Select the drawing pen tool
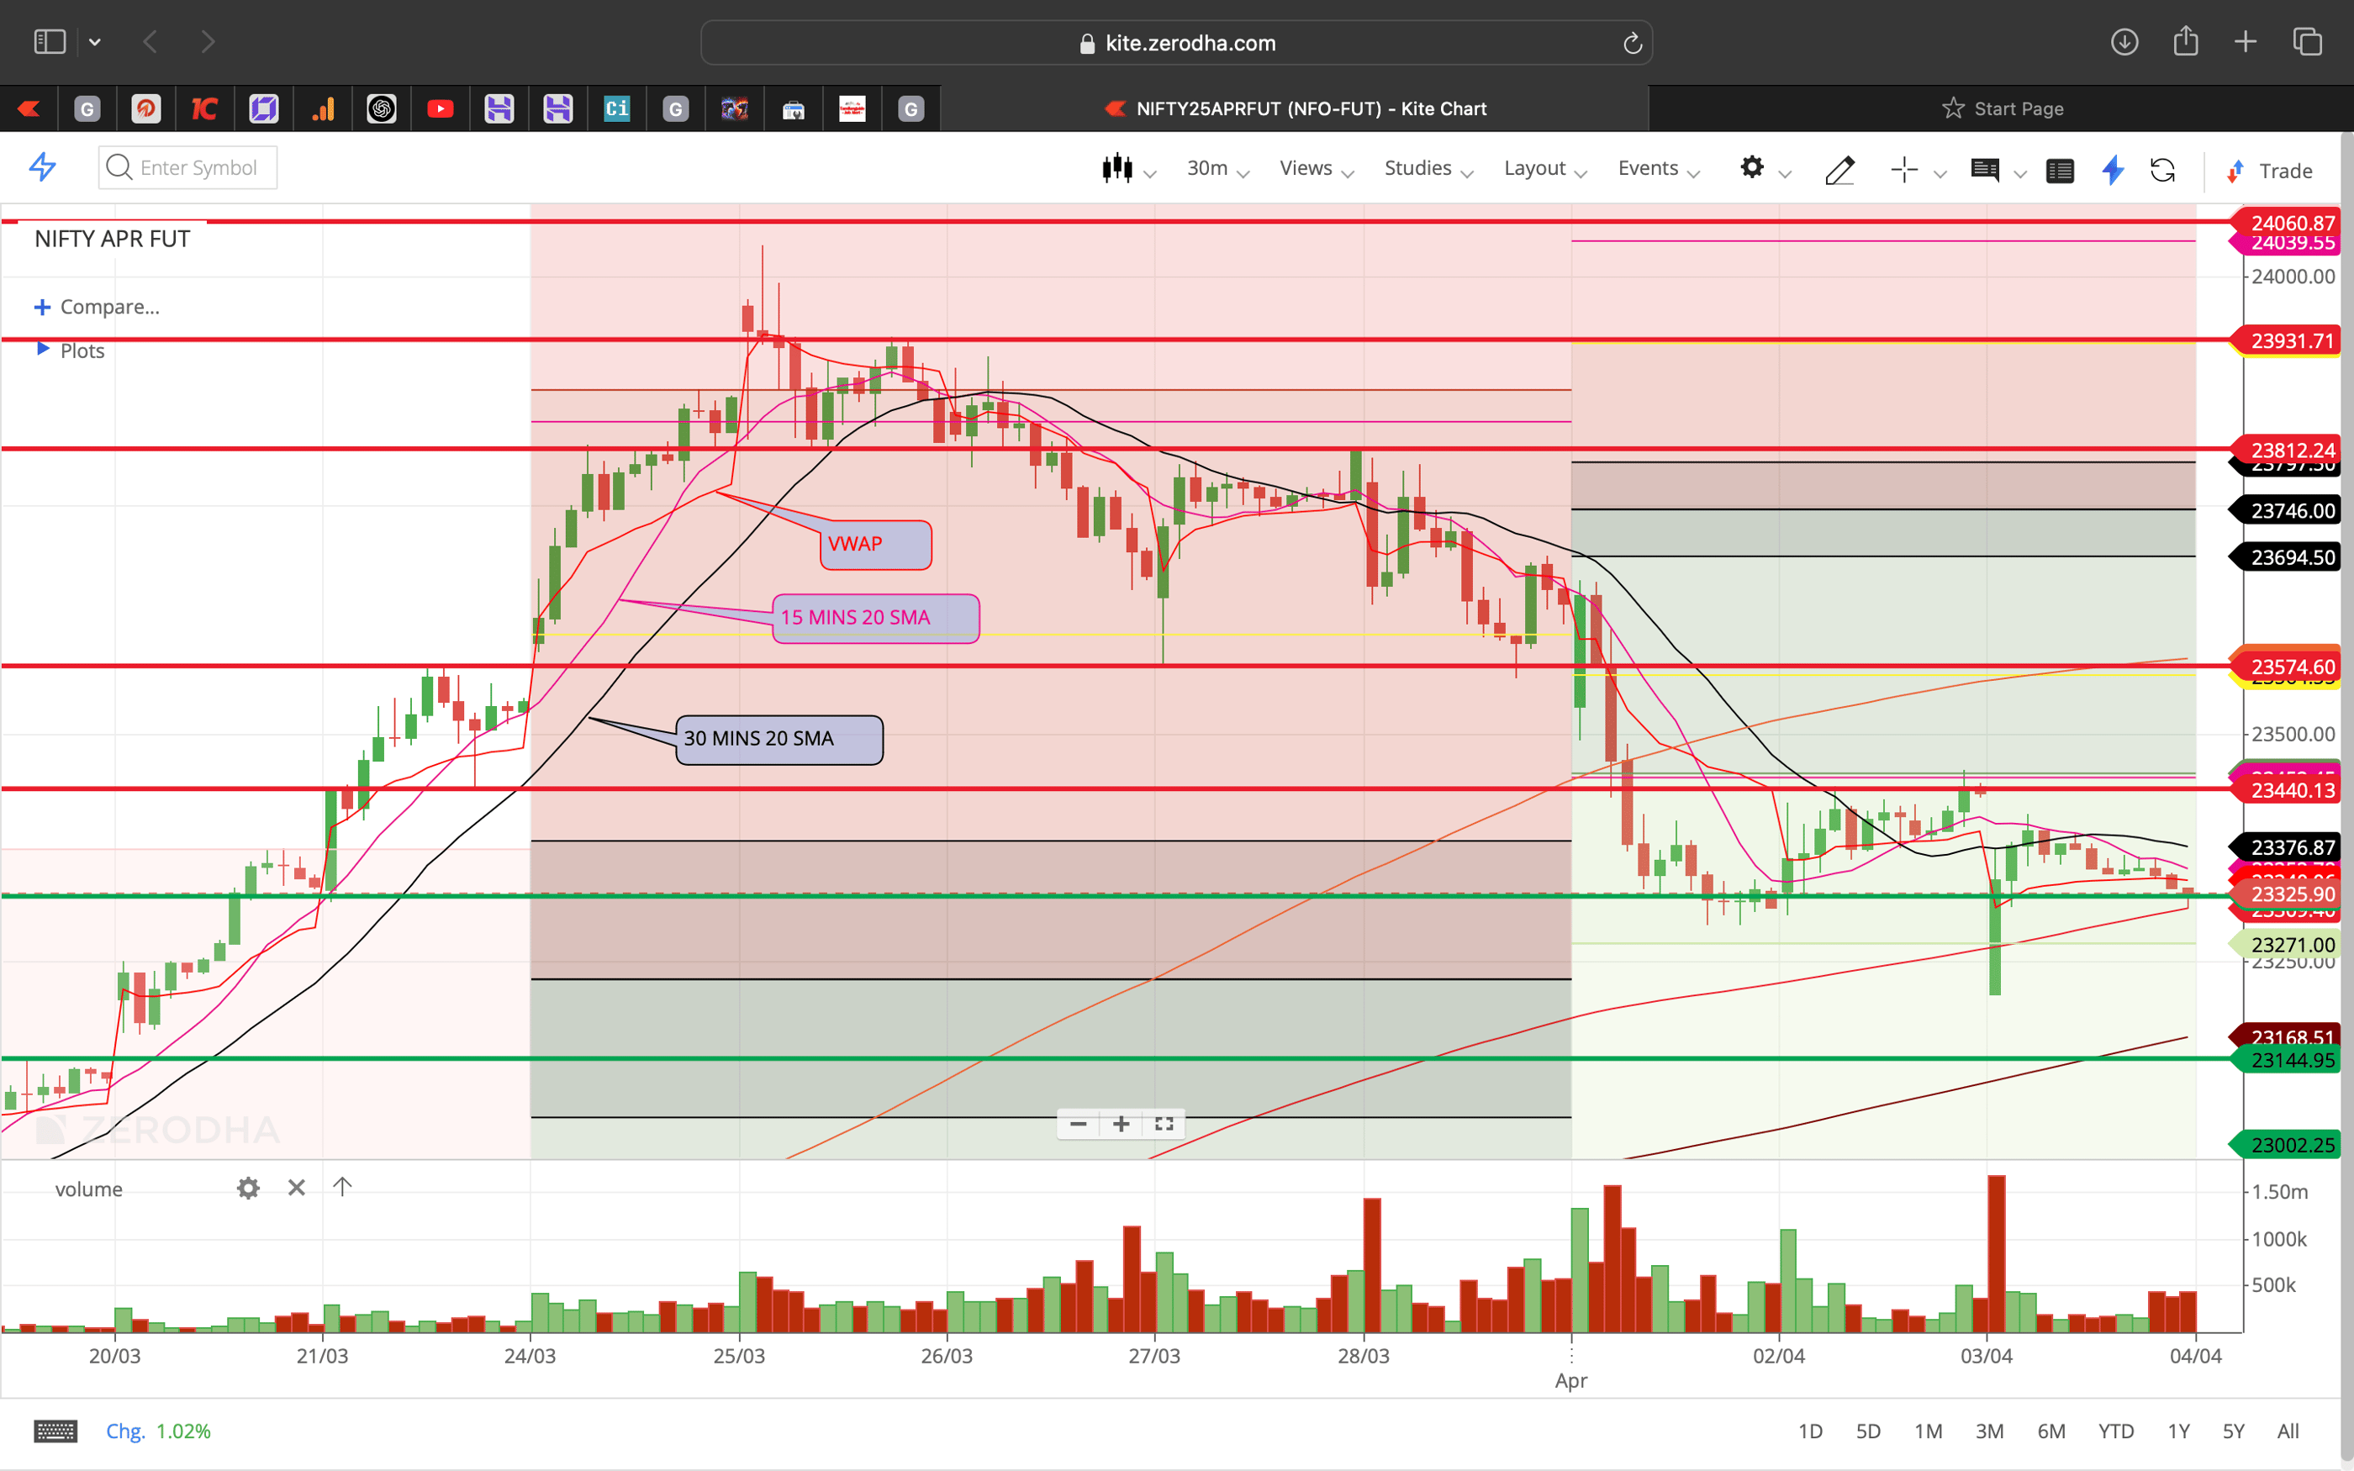 tap(1839, 171)
